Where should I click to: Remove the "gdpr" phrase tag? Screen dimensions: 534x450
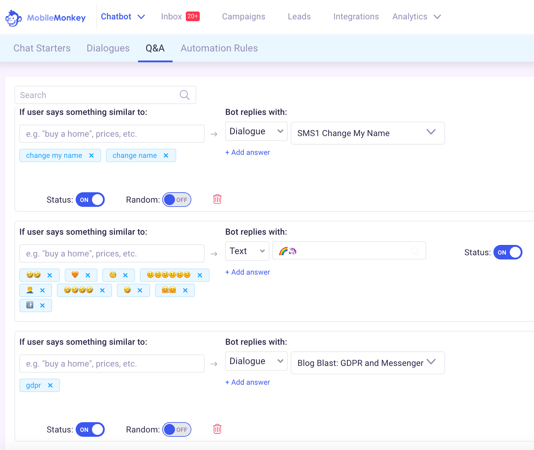click(50, 385)
